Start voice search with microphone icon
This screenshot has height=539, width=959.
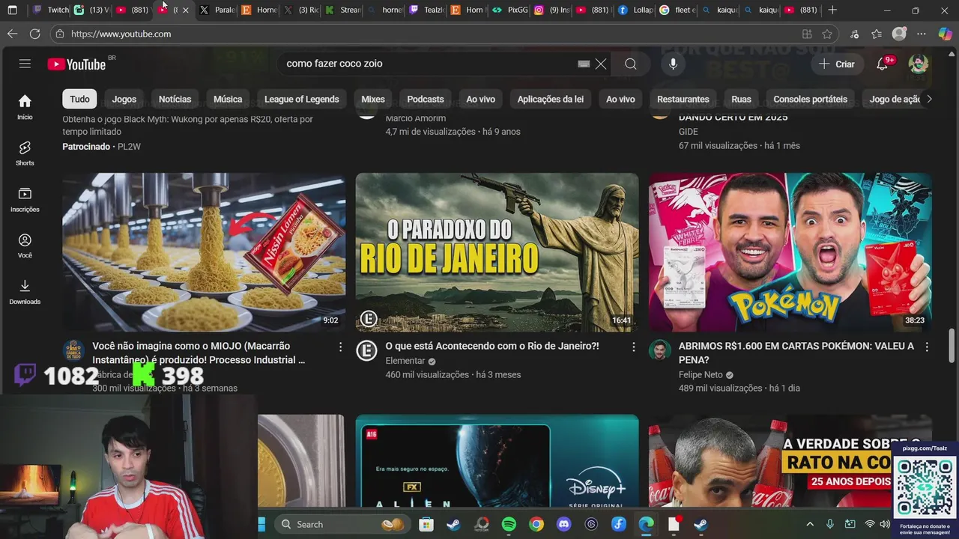coord(673,64)
